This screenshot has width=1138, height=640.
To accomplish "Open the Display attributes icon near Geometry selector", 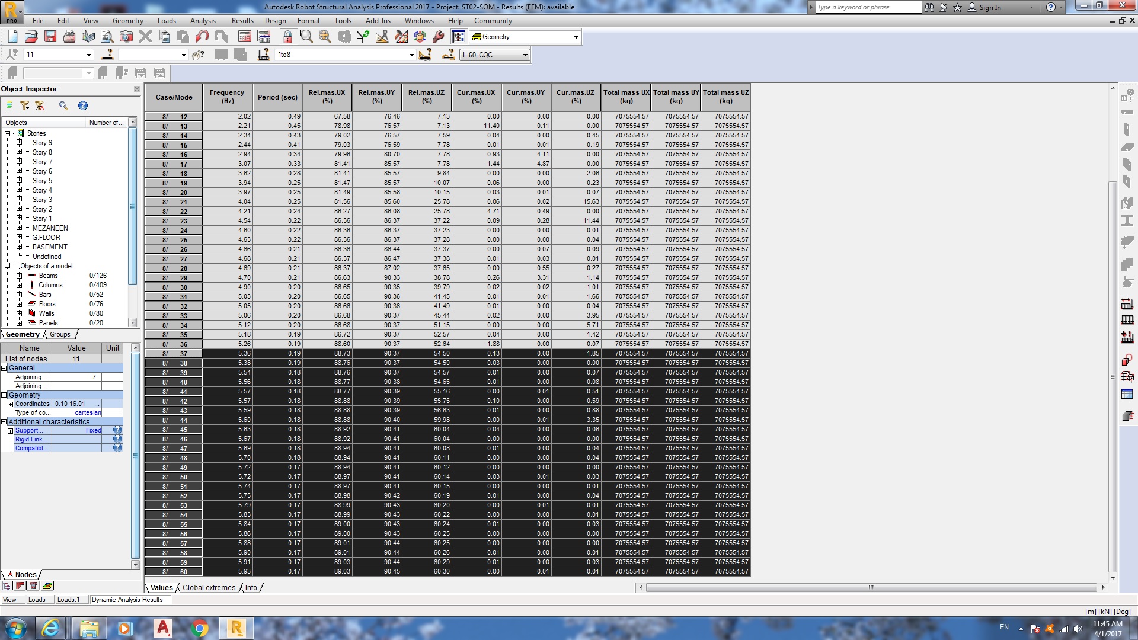I will point(458,36).
